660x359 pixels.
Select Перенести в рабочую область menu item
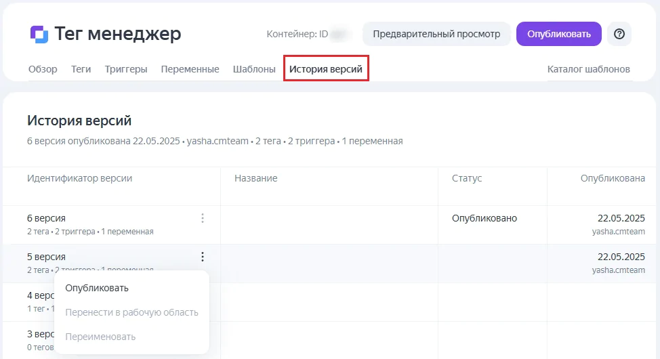tap(131, 312)
